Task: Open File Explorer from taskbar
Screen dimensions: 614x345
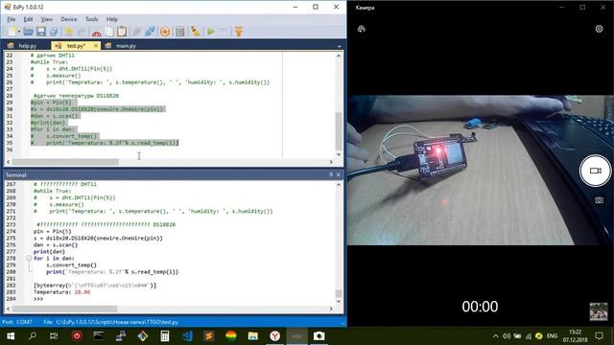Action: pyautogui.click(x=253, y=336)
